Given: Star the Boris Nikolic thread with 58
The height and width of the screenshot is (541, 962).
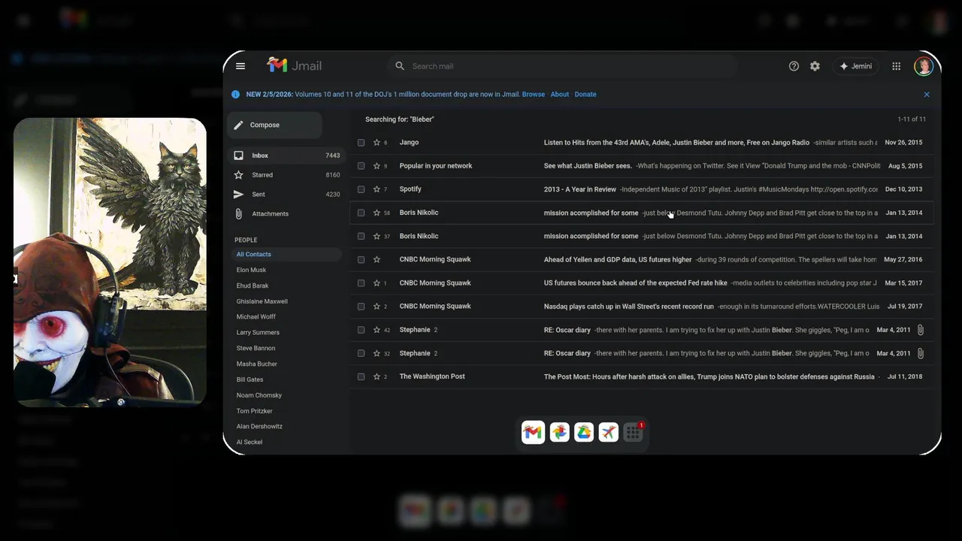Looking at the screenshot, I should click(377, 213).
